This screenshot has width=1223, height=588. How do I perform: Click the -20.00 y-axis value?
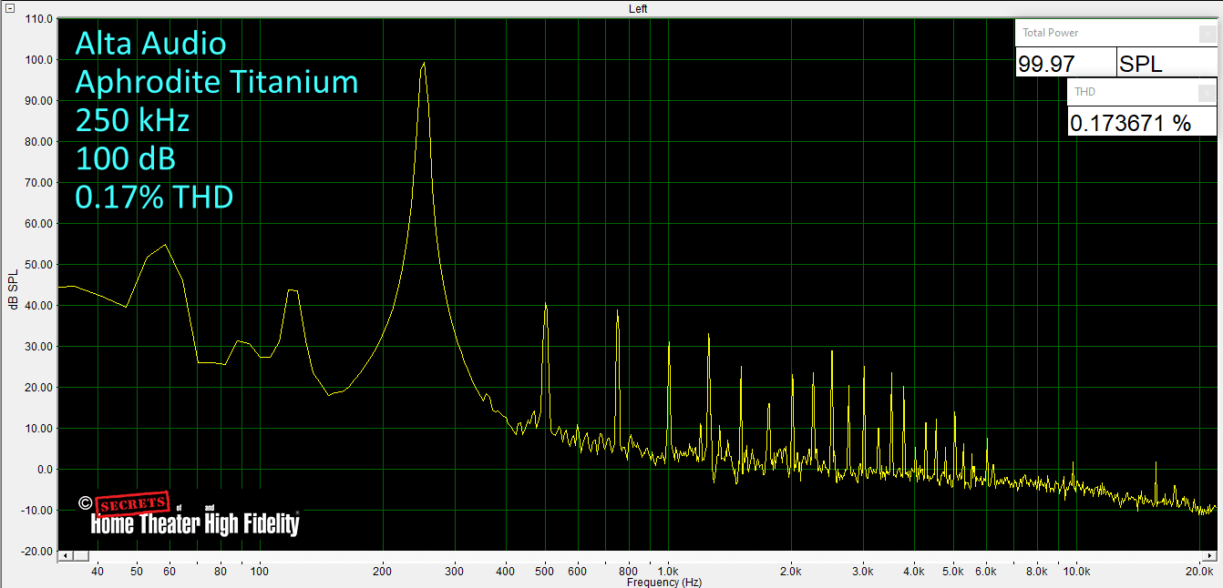35,552
